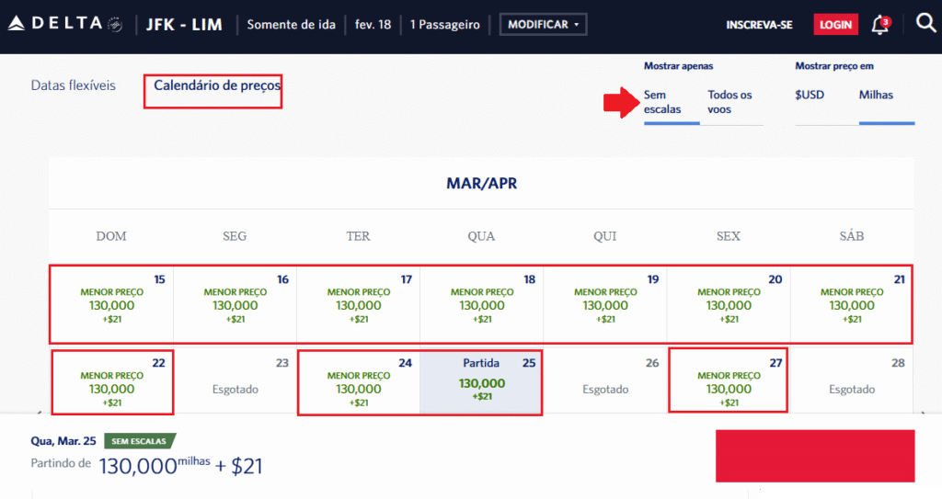This screenshot has width=942, height=499.
Task: Choose March 27 lowest price cell
Action: point(728,381)
